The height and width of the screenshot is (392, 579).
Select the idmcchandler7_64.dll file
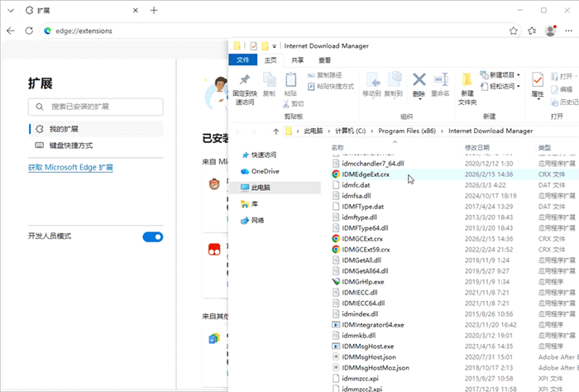372,164
